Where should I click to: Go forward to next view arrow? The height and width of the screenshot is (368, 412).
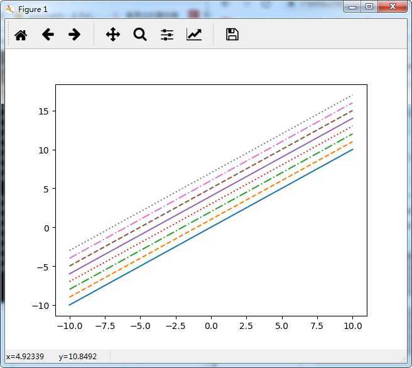(x=74, y=35)
